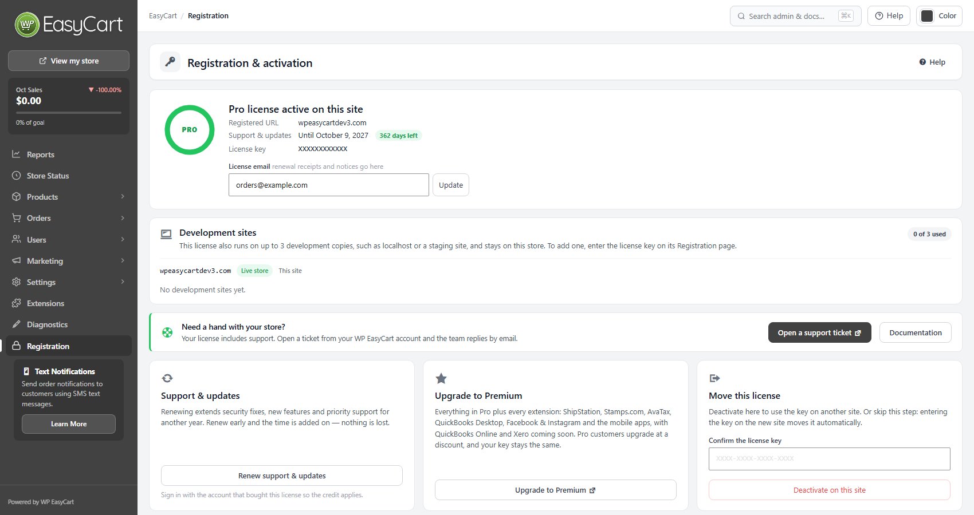Go to Store Status page

(69, 176)
